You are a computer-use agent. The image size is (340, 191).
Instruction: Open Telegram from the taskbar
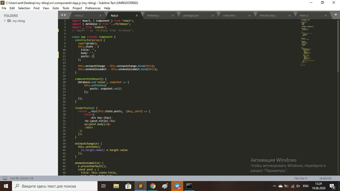[177, 186]
